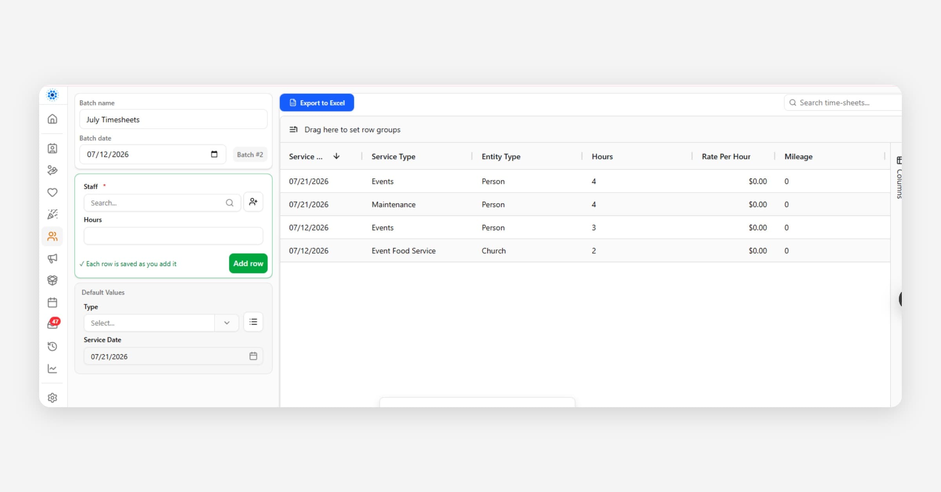941x492 pixels.
Task: Click the Maintenance service type cell
Action: (x=393, y=204)
